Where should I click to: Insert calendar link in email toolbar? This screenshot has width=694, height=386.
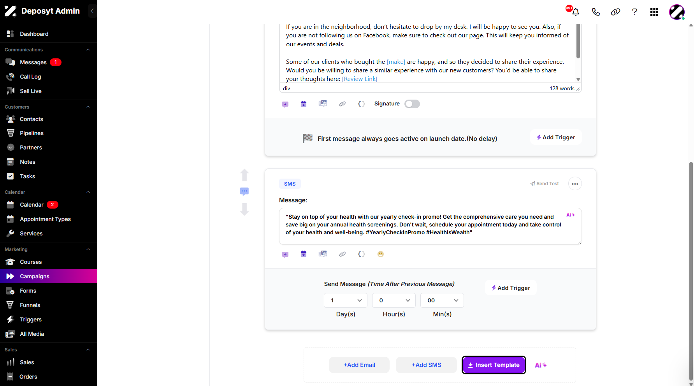tap(304, 104)
